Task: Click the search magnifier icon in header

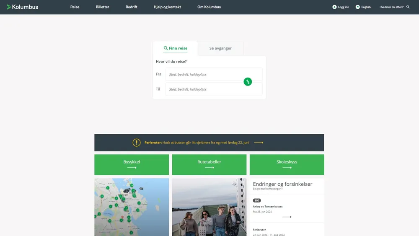Action: click(x=408, y=7)
